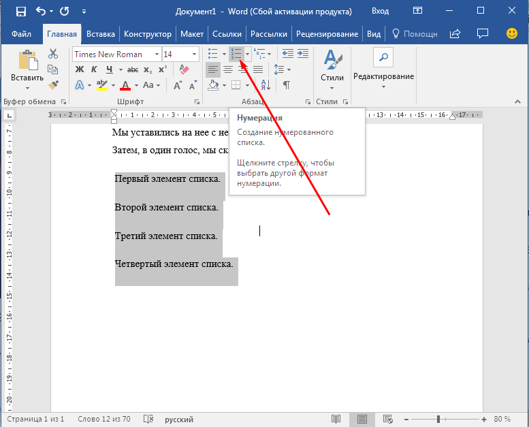The image size is (529, 427).
Task: Click the Bullets list button
Action: point(213,54)
